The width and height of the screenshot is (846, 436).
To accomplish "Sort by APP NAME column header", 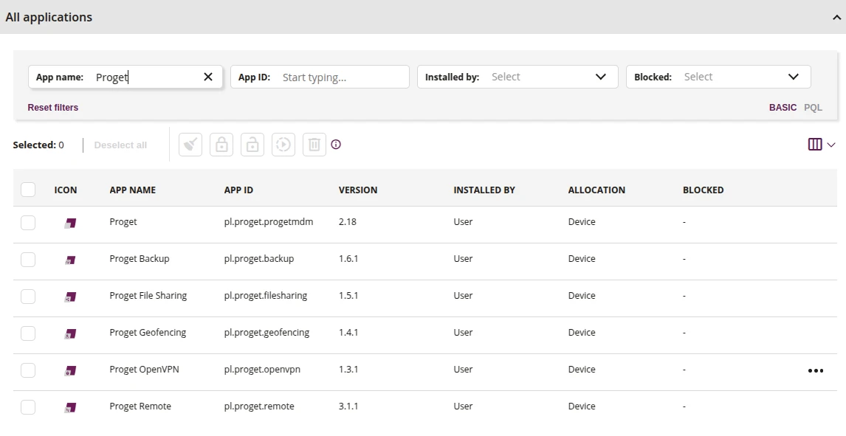I will coord(132,190).
